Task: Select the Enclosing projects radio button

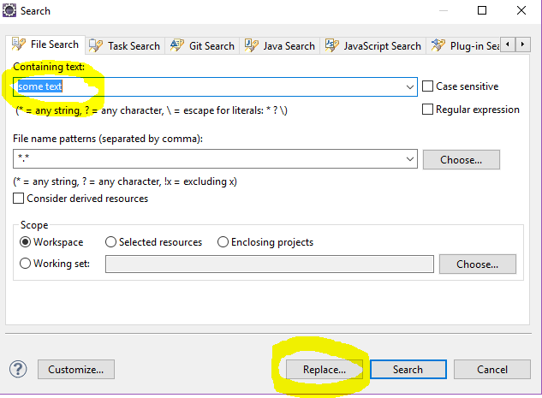Action: coord(223,242)
